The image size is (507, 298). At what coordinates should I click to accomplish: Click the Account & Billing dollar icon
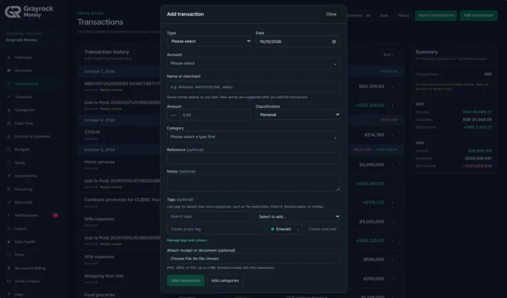[9, 268]
